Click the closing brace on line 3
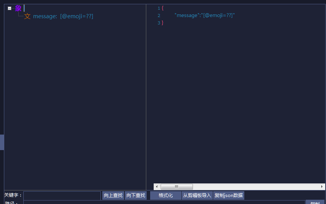The height and width of the screenshot is (204, 326). click(163, 22)
